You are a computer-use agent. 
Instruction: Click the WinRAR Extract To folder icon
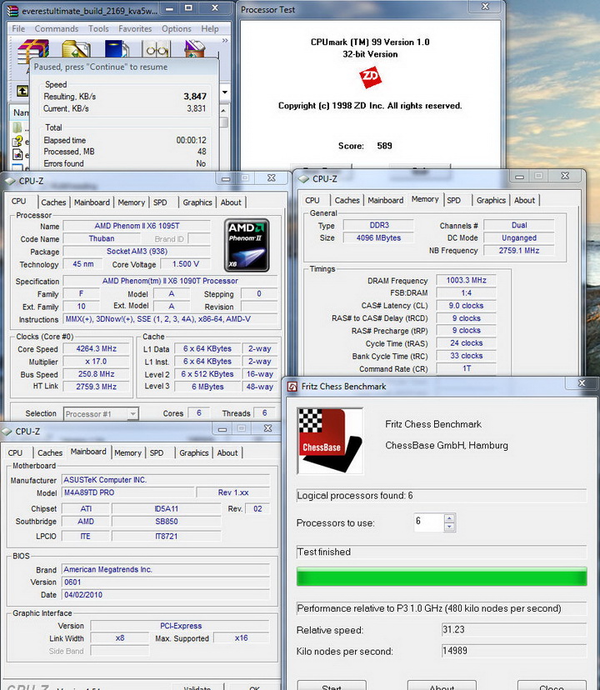click(x=76, y=49)
